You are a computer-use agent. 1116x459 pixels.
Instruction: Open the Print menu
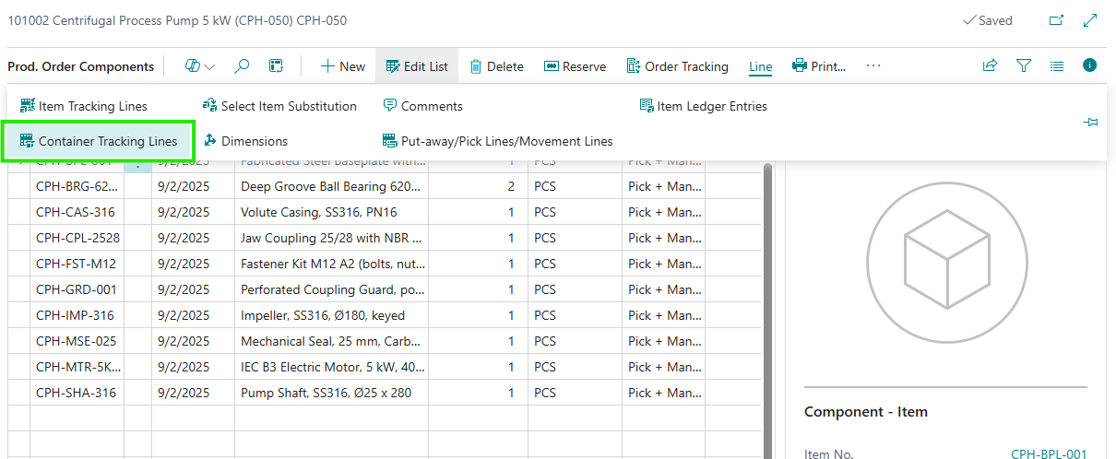(819, 66)
